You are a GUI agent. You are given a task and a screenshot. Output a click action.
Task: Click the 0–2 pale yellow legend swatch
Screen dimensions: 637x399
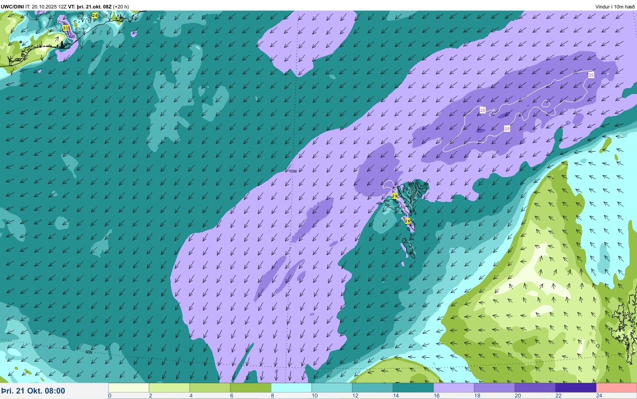point(128,388)
